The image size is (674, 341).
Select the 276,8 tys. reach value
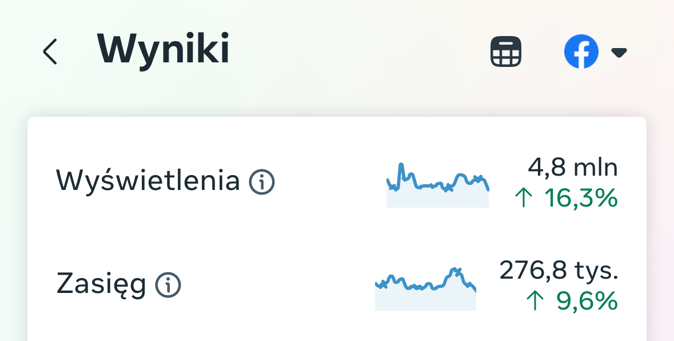pos(559,270)
